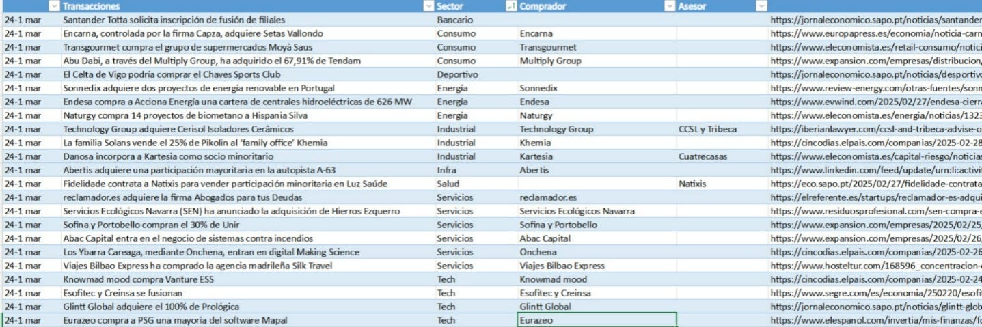Viewport: 982px width, 327px height.
Task: Select Naturgy compra 14 proyectos de biometano
Action: pos(247,115)
